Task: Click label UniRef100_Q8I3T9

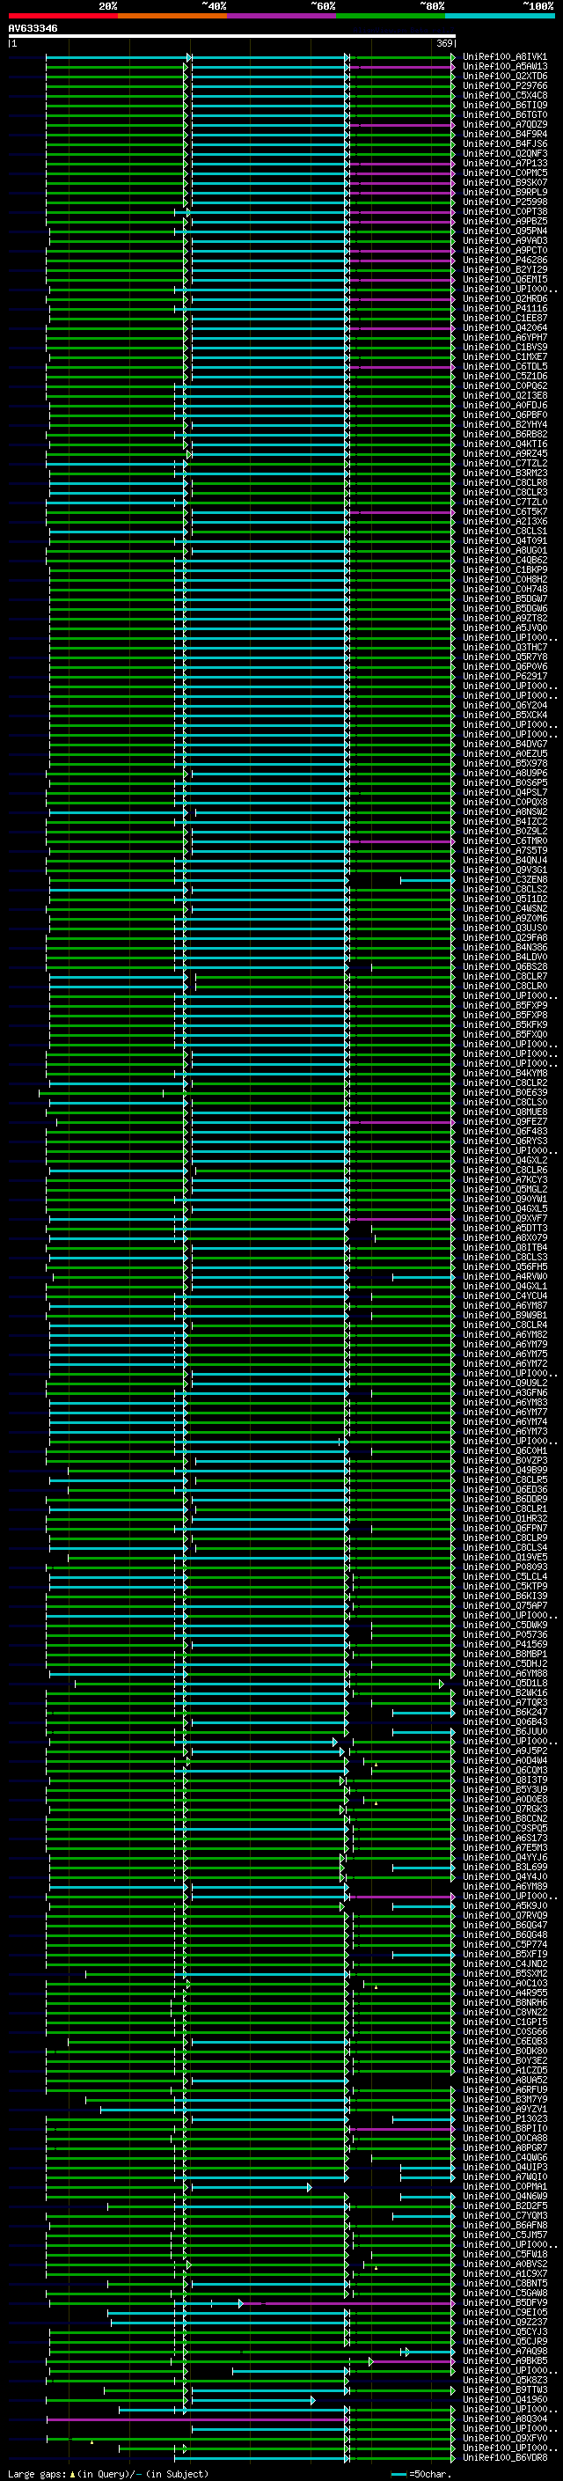Action: (505, 1780)
